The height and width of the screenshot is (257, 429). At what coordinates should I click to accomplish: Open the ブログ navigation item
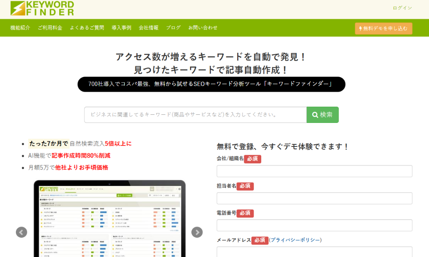point(173,27)
